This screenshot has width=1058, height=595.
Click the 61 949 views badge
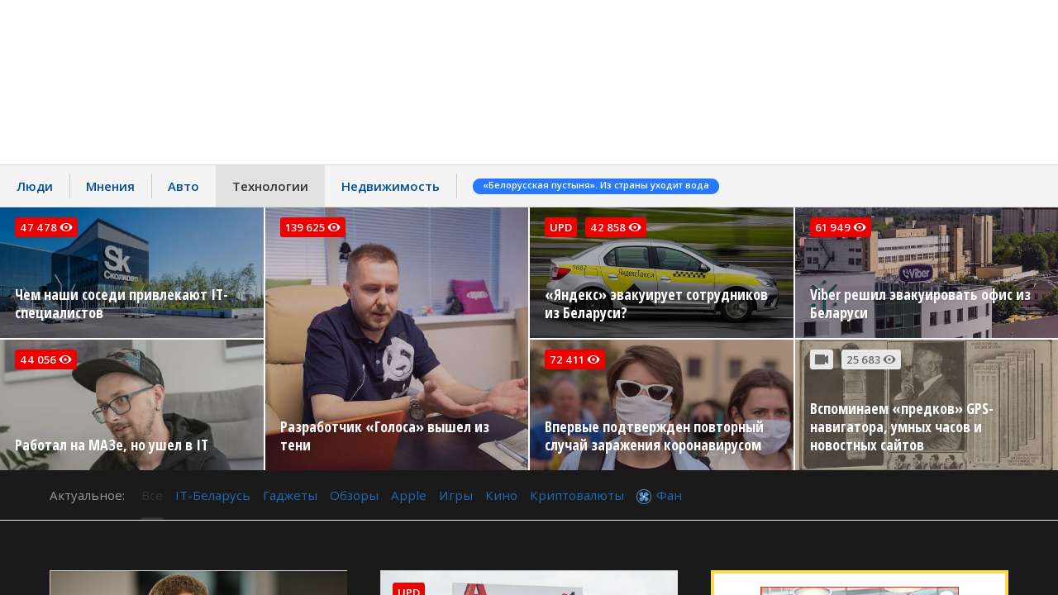[841, 227]
